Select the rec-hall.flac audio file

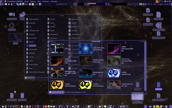click(x=148, y=12)
